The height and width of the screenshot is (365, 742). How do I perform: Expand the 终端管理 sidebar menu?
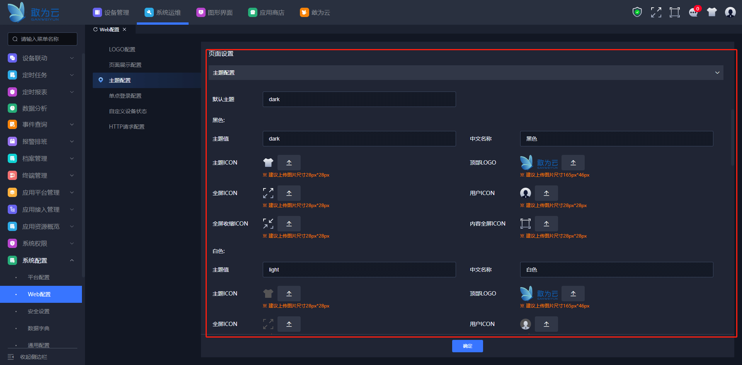point(41,175)
